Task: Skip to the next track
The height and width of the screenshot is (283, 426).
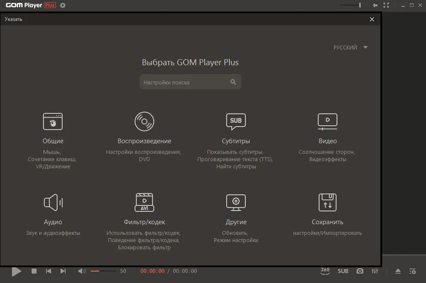Action: (63, 271)
